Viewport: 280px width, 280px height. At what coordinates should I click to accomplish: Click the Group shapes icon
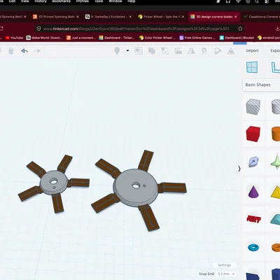click(139, 51)
